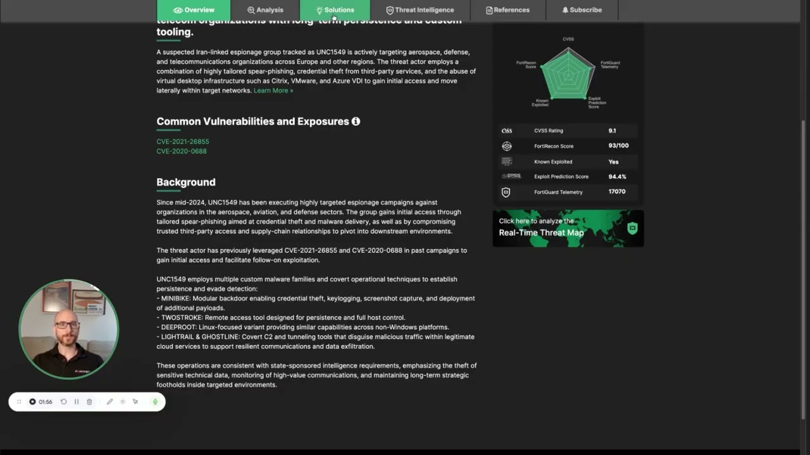This screenshot has height=455, width=810.
Task: Go to the Threat Intelligence tab
Action: point(420,9)
